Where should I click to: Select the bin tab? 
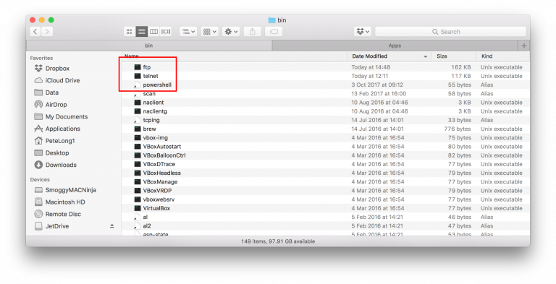(x=149, y=46)
